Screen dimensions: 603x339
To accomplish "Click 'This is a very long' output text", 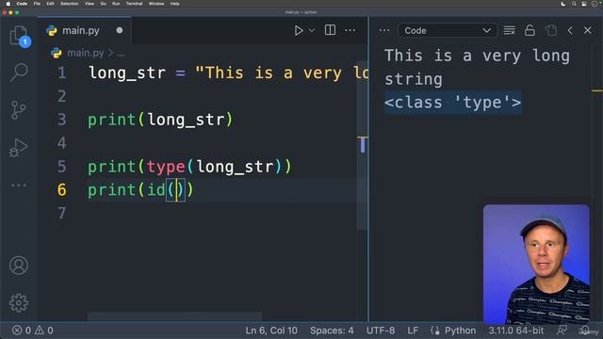I will tap(477, 56).
